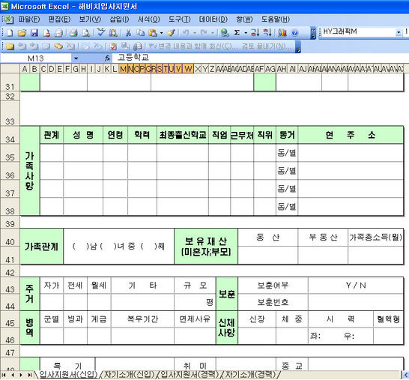This screenshot has width=409, height=380.
Task: Open the 창(W) menu
Action: (244, 19)
